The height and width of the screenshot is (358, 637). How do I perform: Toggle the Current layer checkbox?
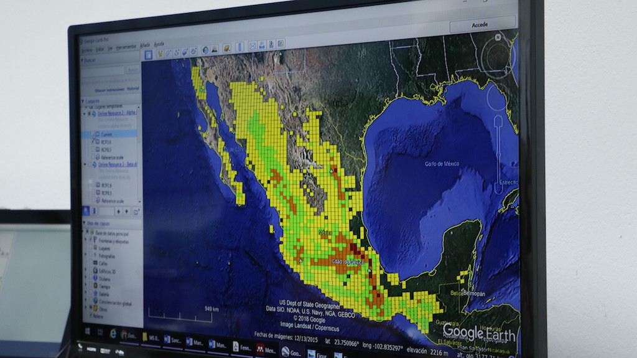pyautogui.click(x=93, y=134)
